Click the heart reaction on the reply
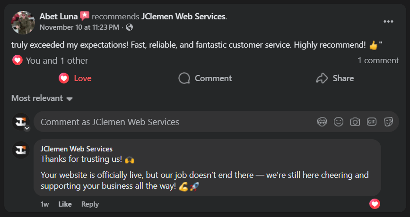The height and width of the screenshot is (217, 410). [375, 204]
